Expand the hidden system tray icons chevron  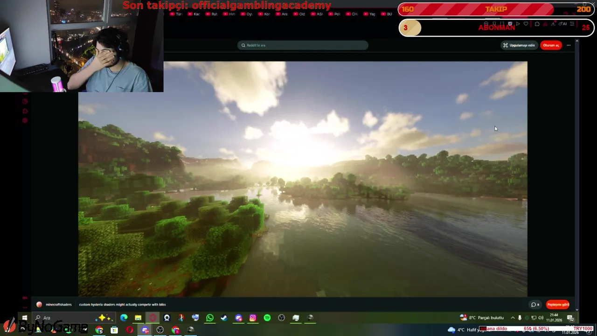[513, 318]
